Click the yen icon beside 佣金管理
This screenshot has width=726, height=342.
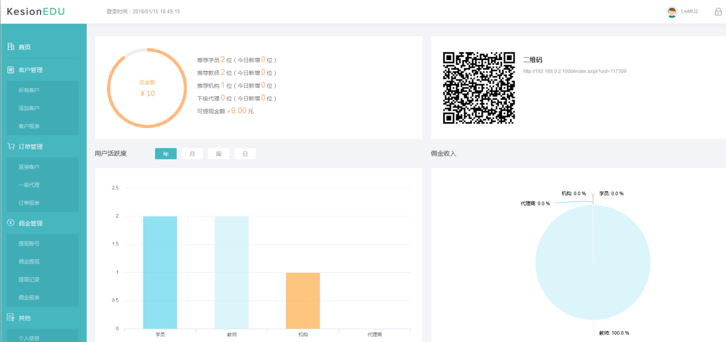coord(11,223)
